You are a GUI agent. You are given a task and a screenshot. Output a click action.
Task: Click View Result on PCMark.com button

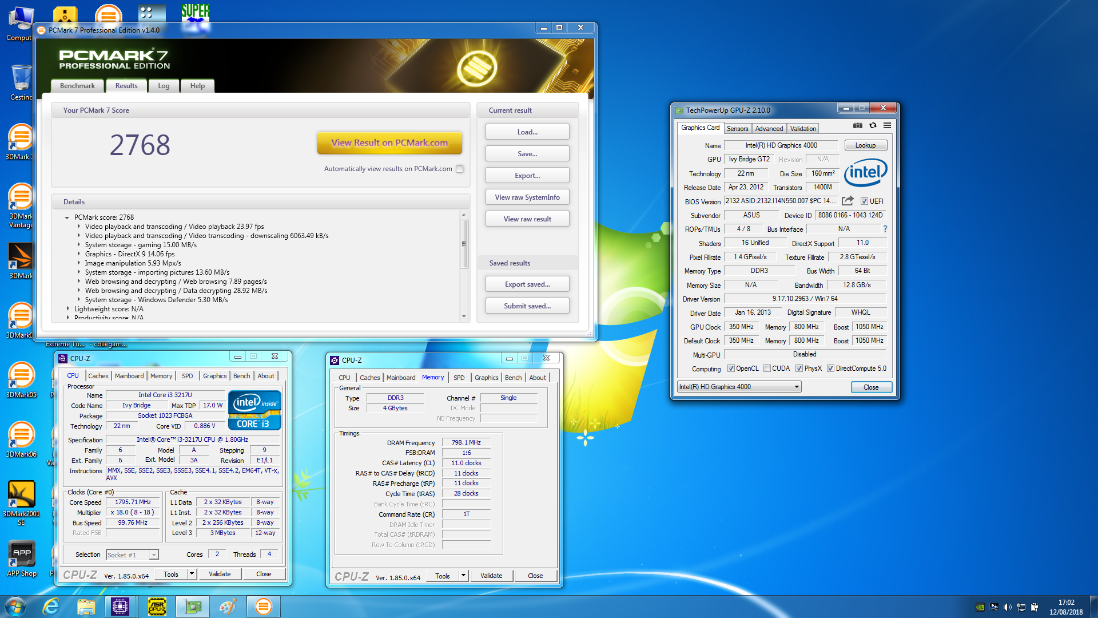389,143
